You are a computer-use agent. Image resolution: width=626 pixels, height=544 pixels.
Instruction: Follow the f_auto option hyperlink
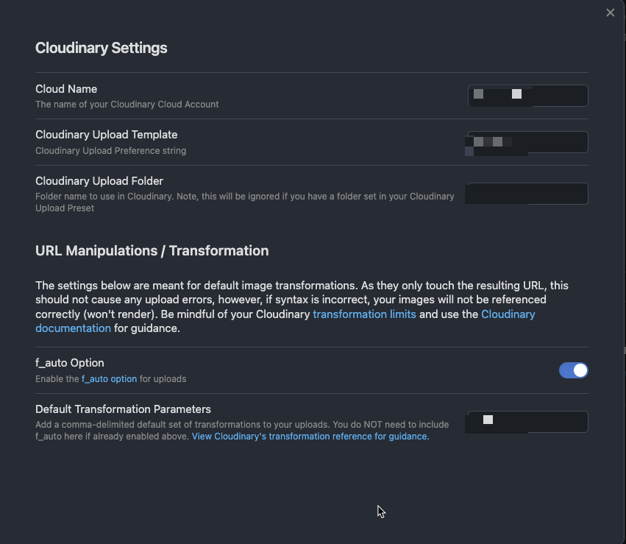(x=109, y=378)
